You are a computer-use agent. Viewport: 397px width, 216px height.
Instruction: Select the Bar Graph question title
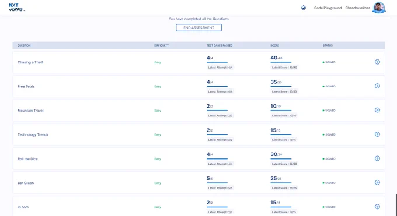pos(26,183)
